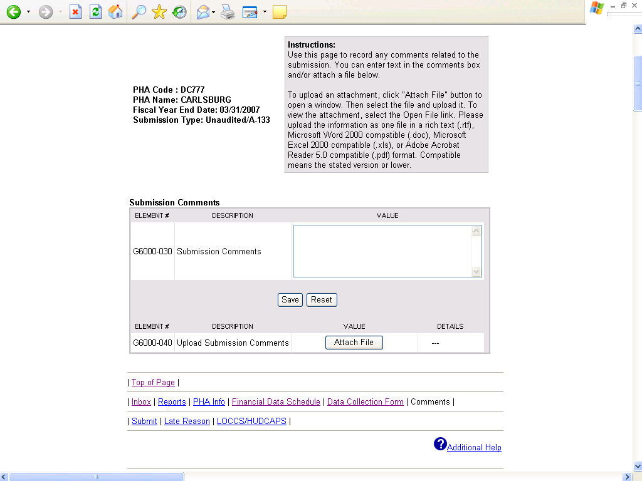
Task: Click the Fiscal Year End Date text
Action: click(x=196, y=110)
